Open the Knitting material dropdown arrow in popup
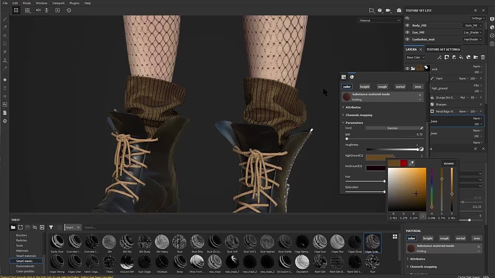495x278 pixels. click(420, 100)
